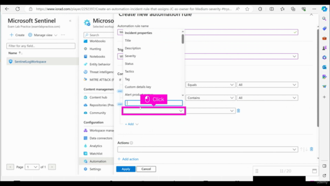Open more options ellipsis beside Manage view
The width and height of the screenshot is (330, 186).
coord(63,35)
